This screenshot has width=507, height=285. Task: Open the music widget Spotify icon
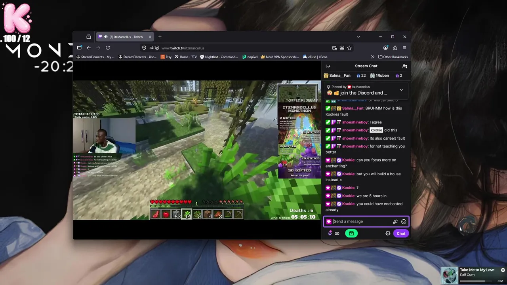(x=503, y=270)
